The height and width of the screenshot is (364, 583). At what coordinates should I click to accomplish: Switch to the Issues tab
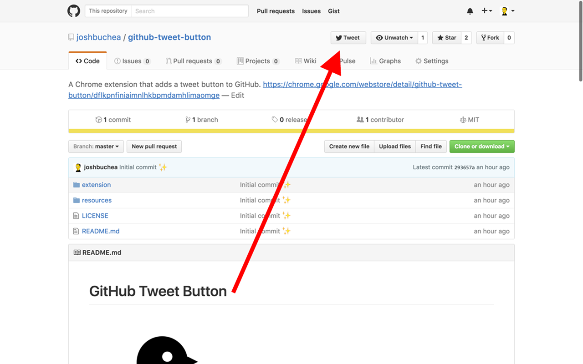pos(132,61)
